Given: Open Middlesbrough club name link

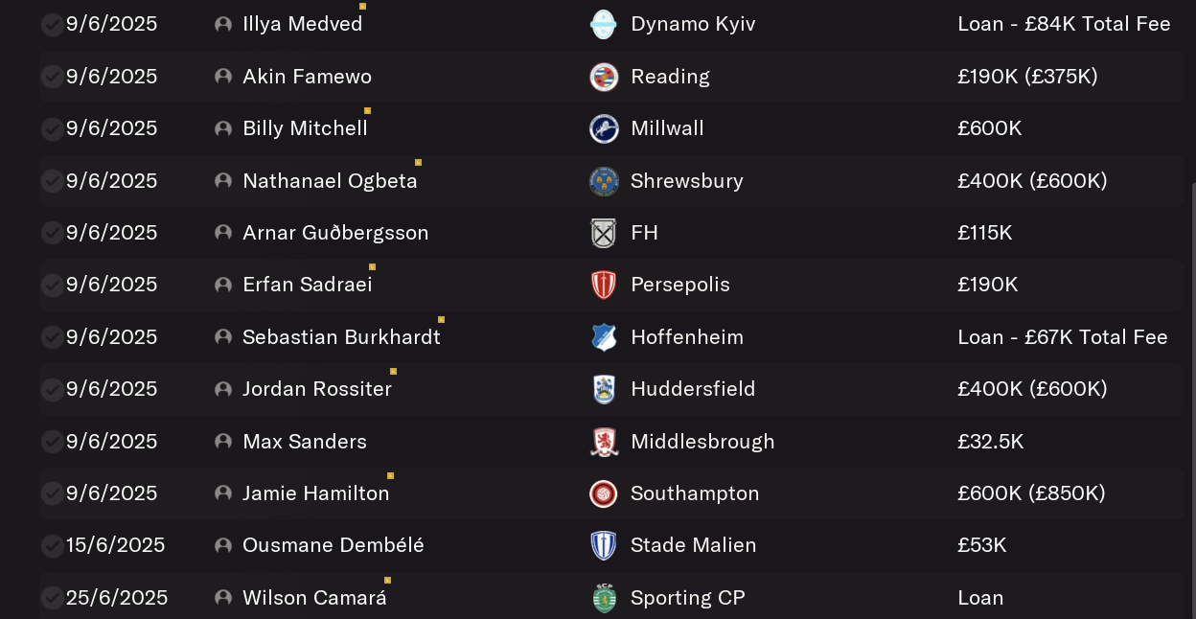Looking at the screenshot, I should pyautogui.click(x=702, y=442).
